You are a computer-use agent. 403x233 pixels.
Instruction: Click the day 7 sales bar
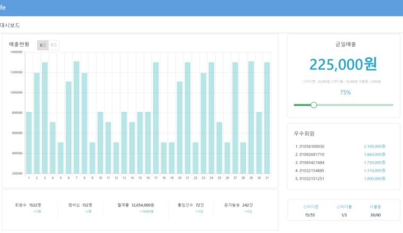(x=76, y=118)
